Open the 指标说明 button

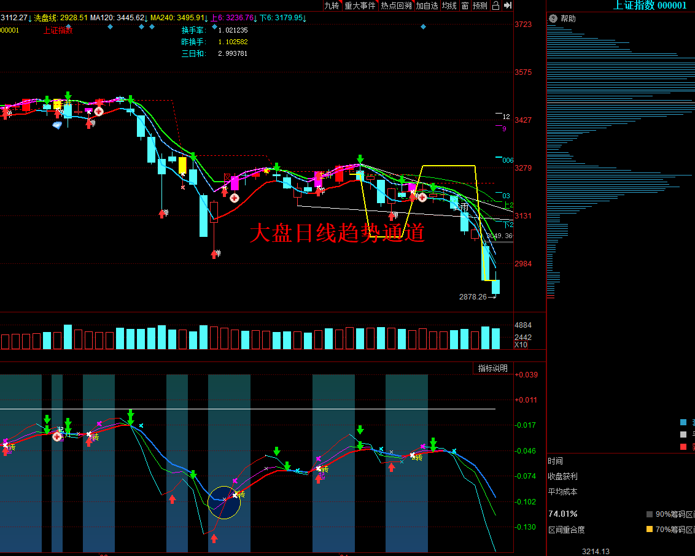click(x=492, y=368)
